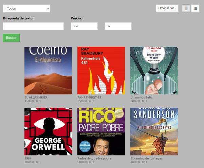204x168 pixels.
Task: Click the 500.00 UYU price
Action: pos(86,162)
